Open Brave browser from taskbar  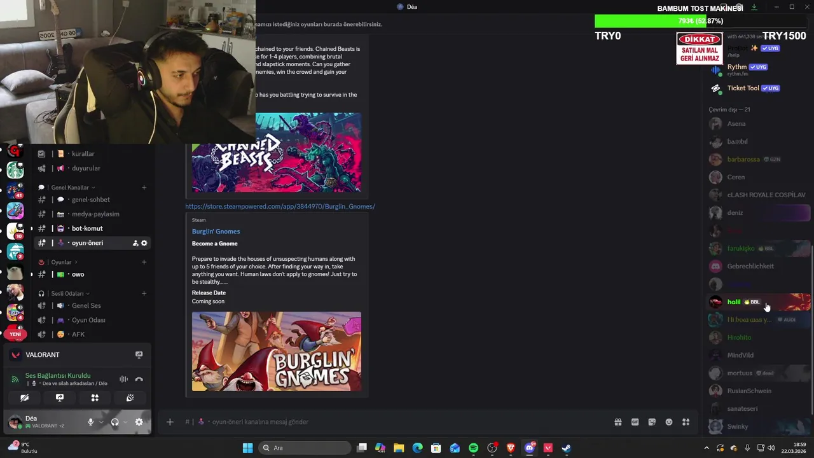click(x=511, y=448)
